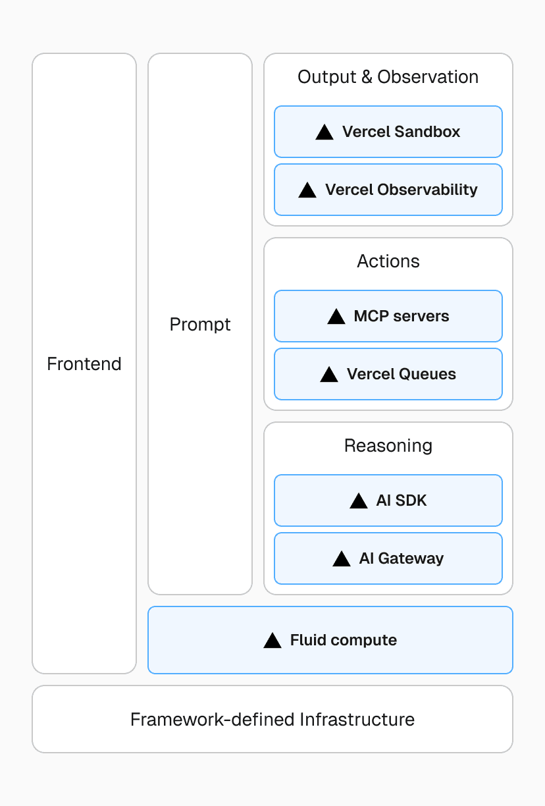The width and height of the screenshot is (545, 806).
Task: Select the AI SDK text label
Action: click(x=402, y=500)
